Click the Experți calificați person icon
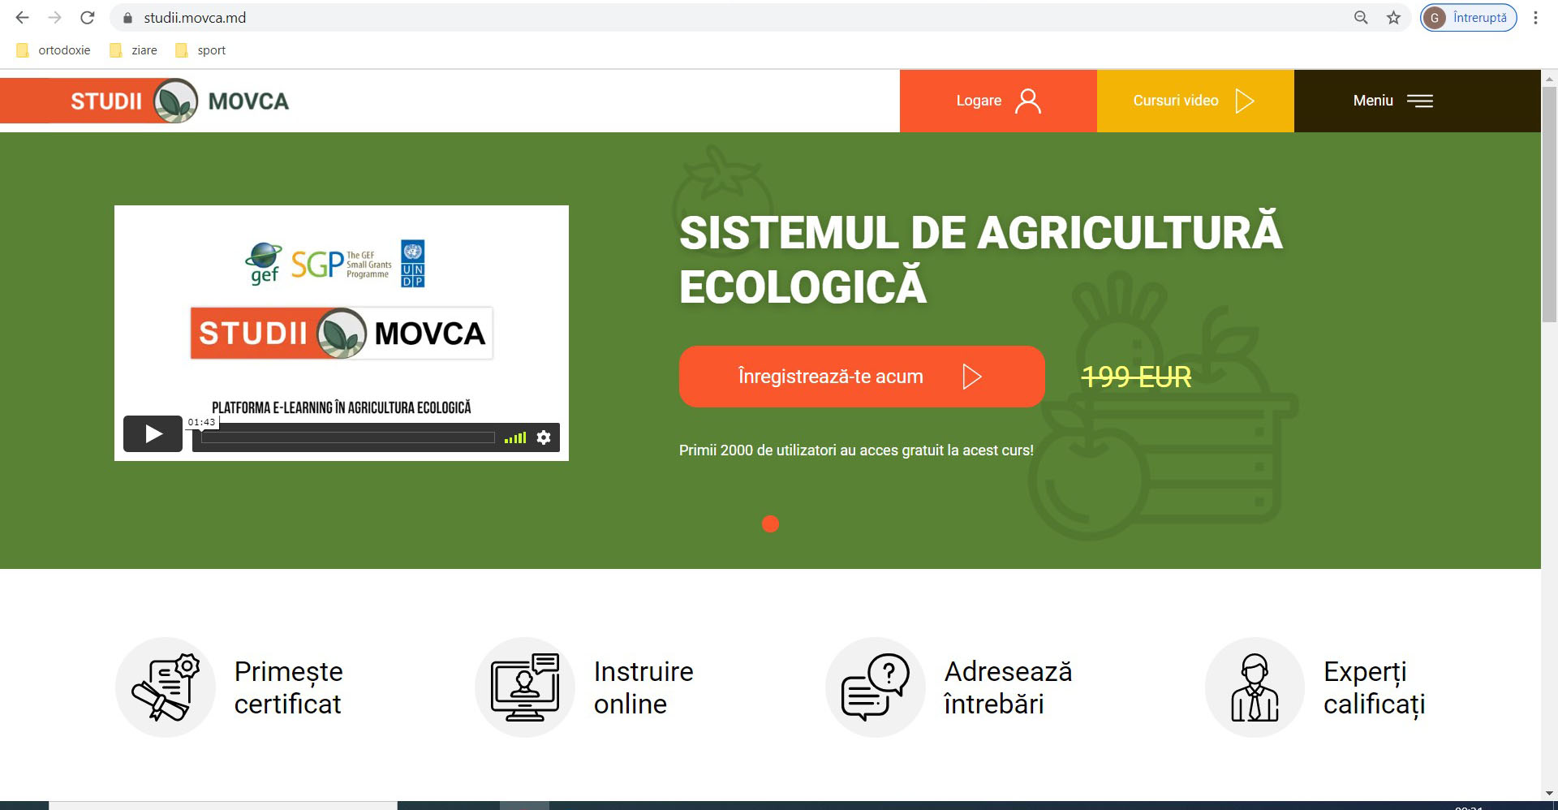Image resolution: width=1558 pixels, height=810 pixels. pyautogui.click(x=1254, y=687)
